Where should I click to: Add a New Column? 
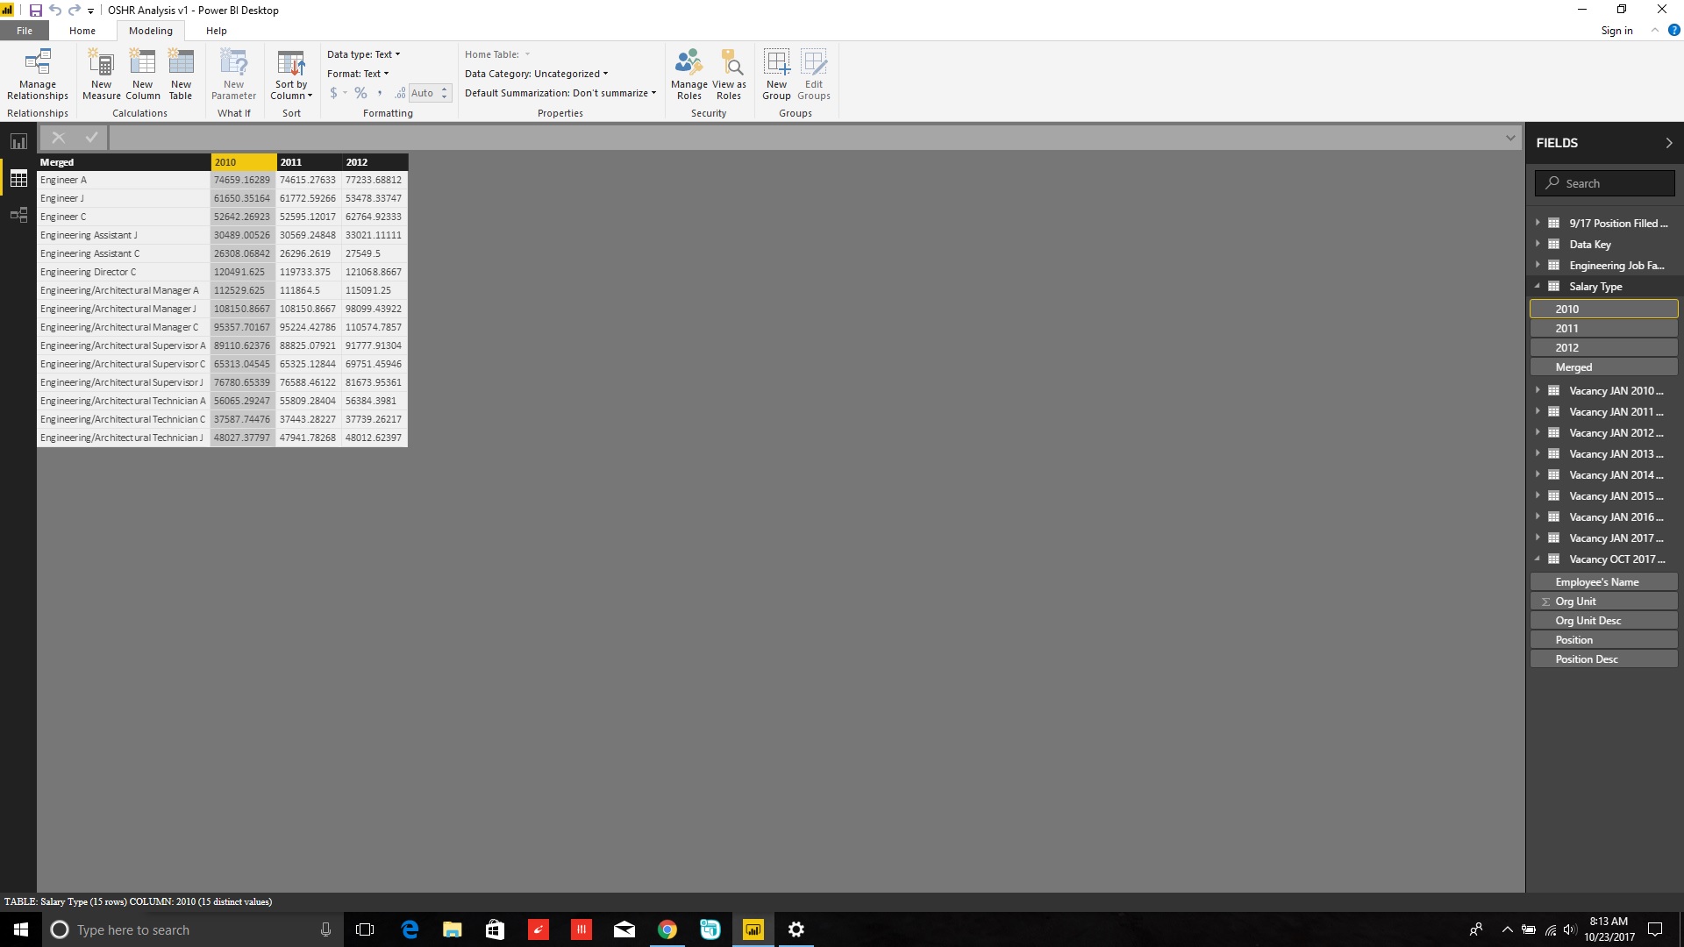coord(142,75)
